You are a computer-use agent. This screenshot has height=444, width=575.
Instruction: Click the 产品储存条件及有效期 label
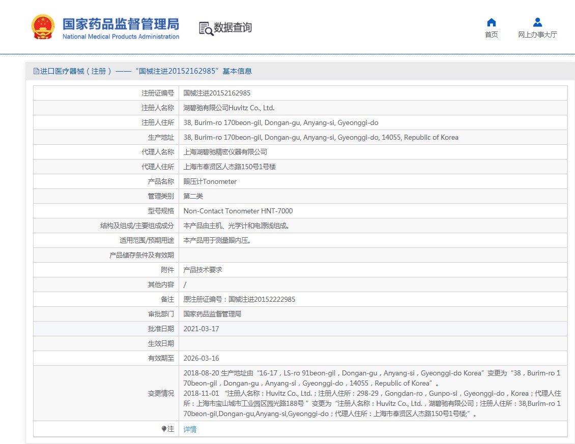[141, 255]
